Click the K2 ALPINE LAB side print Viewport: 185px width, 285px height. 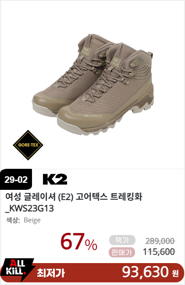93,116
